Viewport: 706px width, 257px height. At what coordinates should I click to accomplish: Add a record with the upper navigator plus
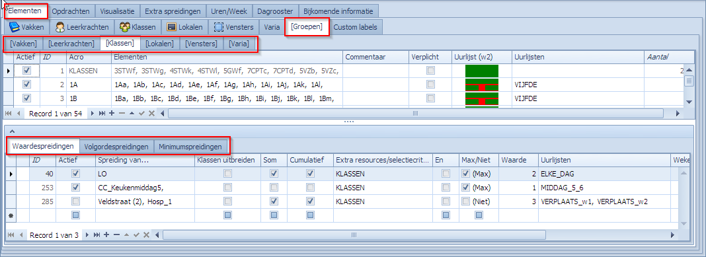(112, 114)
